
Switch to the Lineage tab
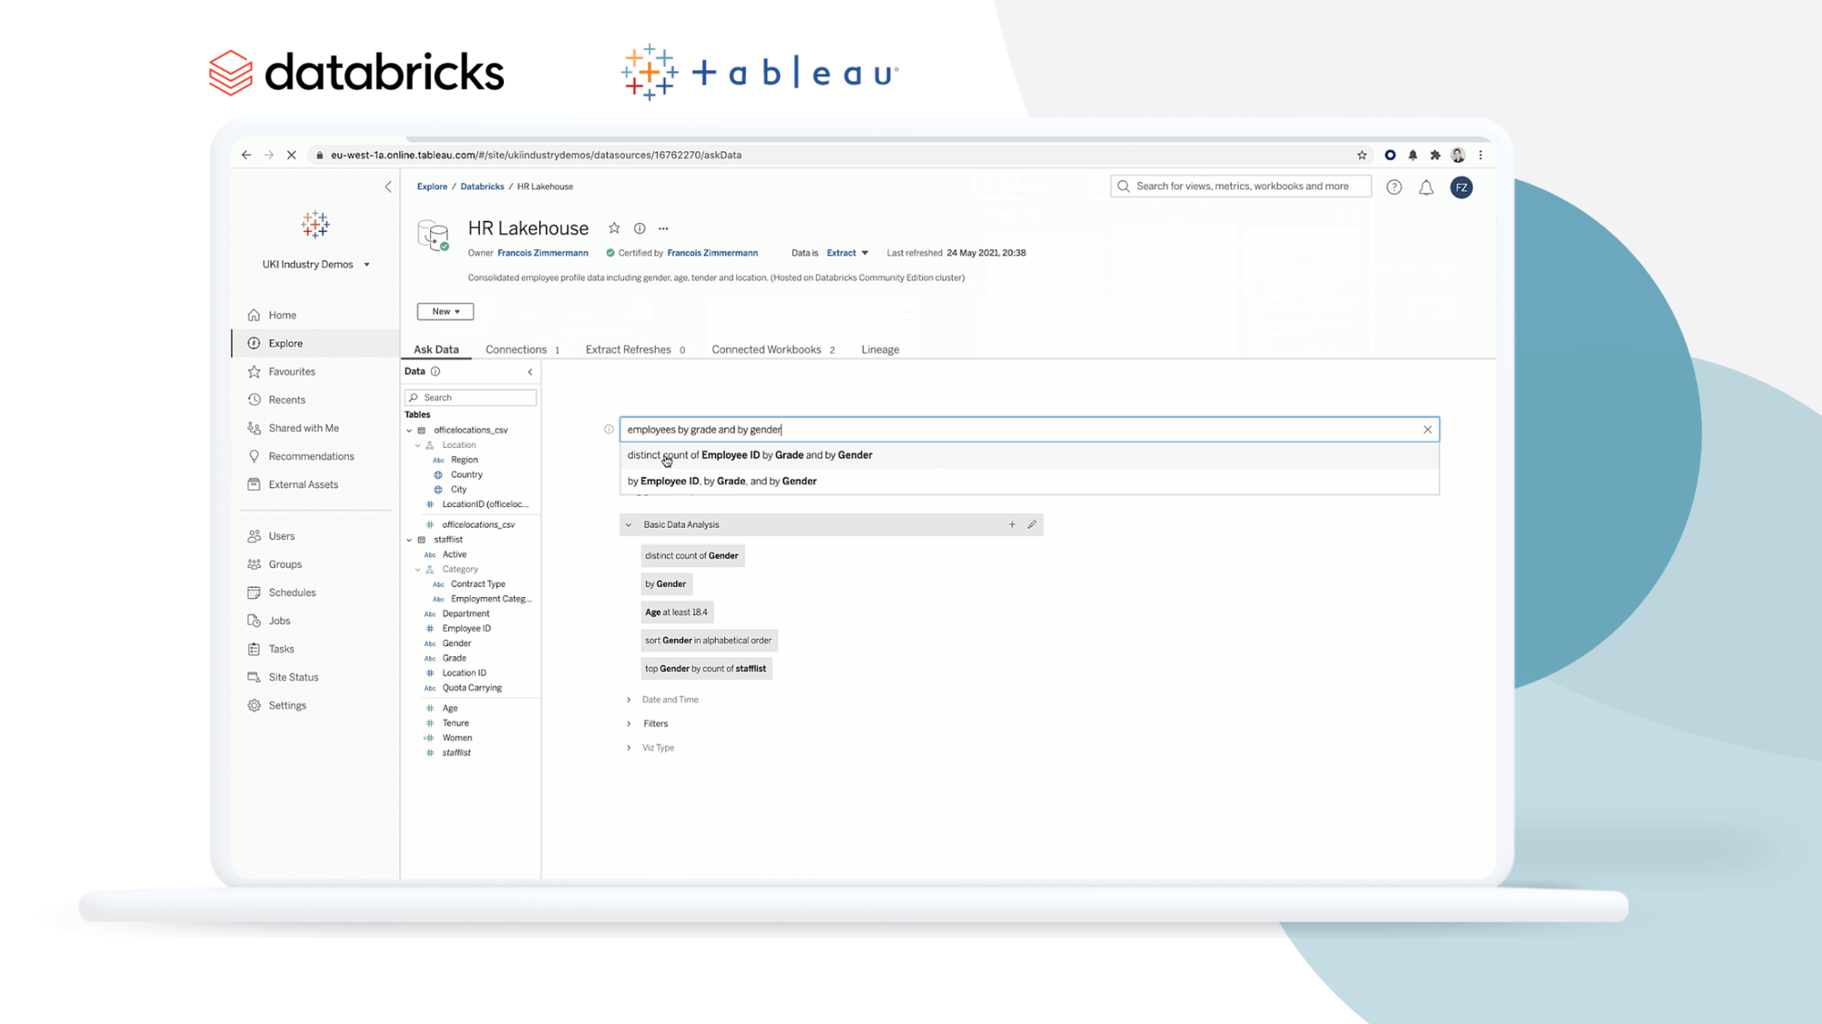(x=880, y=350)
